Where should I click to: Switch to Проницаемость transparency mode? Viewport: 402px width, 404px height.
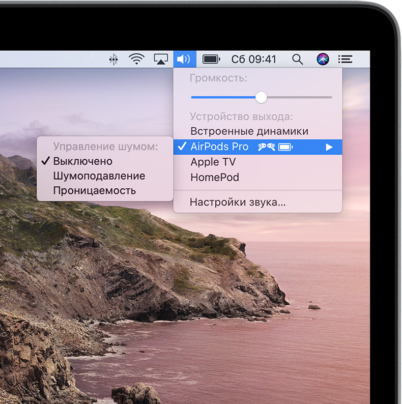(94, 191)
